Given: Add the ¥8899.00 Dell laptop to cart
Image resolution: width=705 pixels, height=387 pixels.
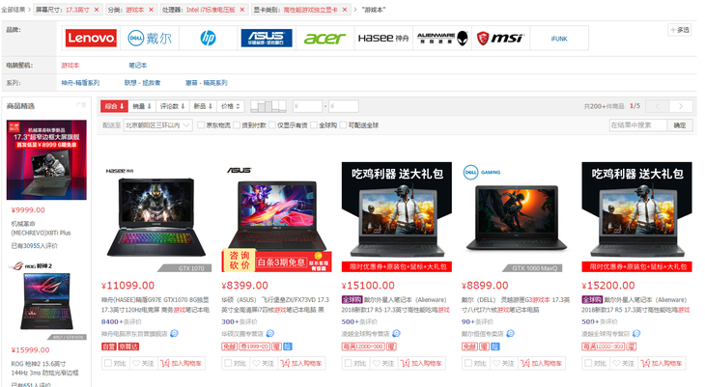Looking at the screenshot, I should [542, 363].
